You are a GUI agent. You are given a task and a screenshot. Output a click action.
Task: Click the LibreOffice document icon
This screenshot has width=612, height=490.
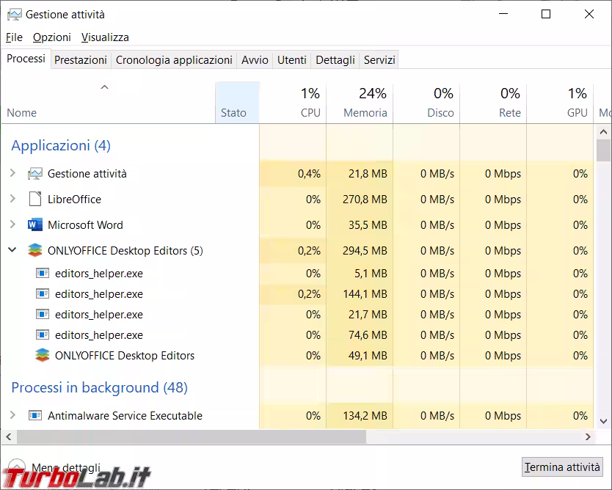pos(35,200)
